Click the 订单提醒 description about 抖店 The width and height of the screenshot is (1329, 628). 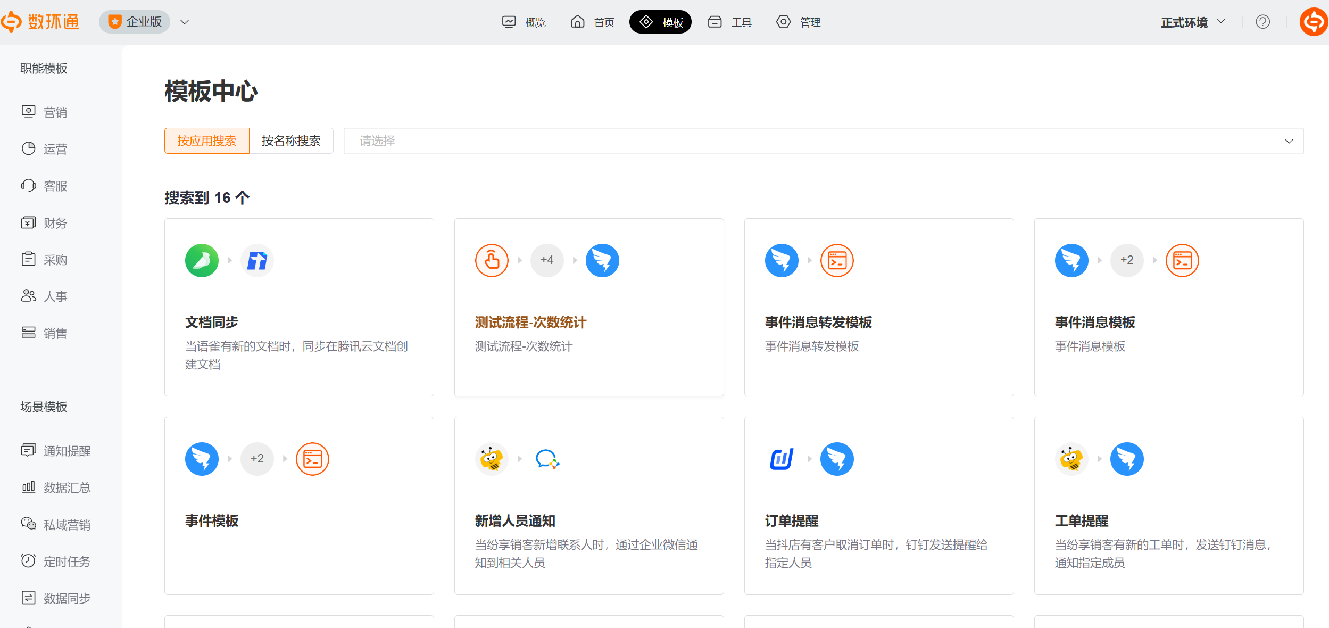coord(876,554)
